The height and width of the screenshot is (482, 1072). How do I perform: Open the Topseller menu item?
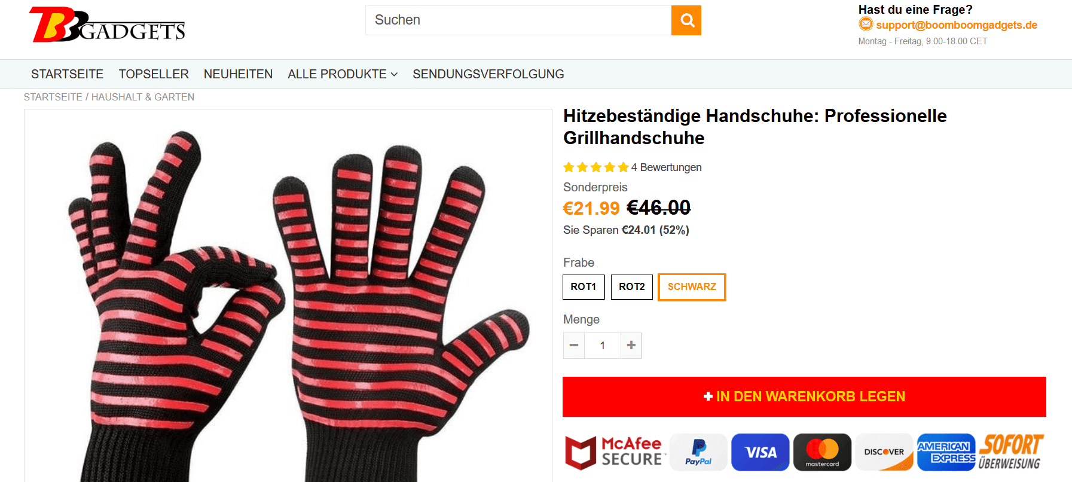point(154,74)
